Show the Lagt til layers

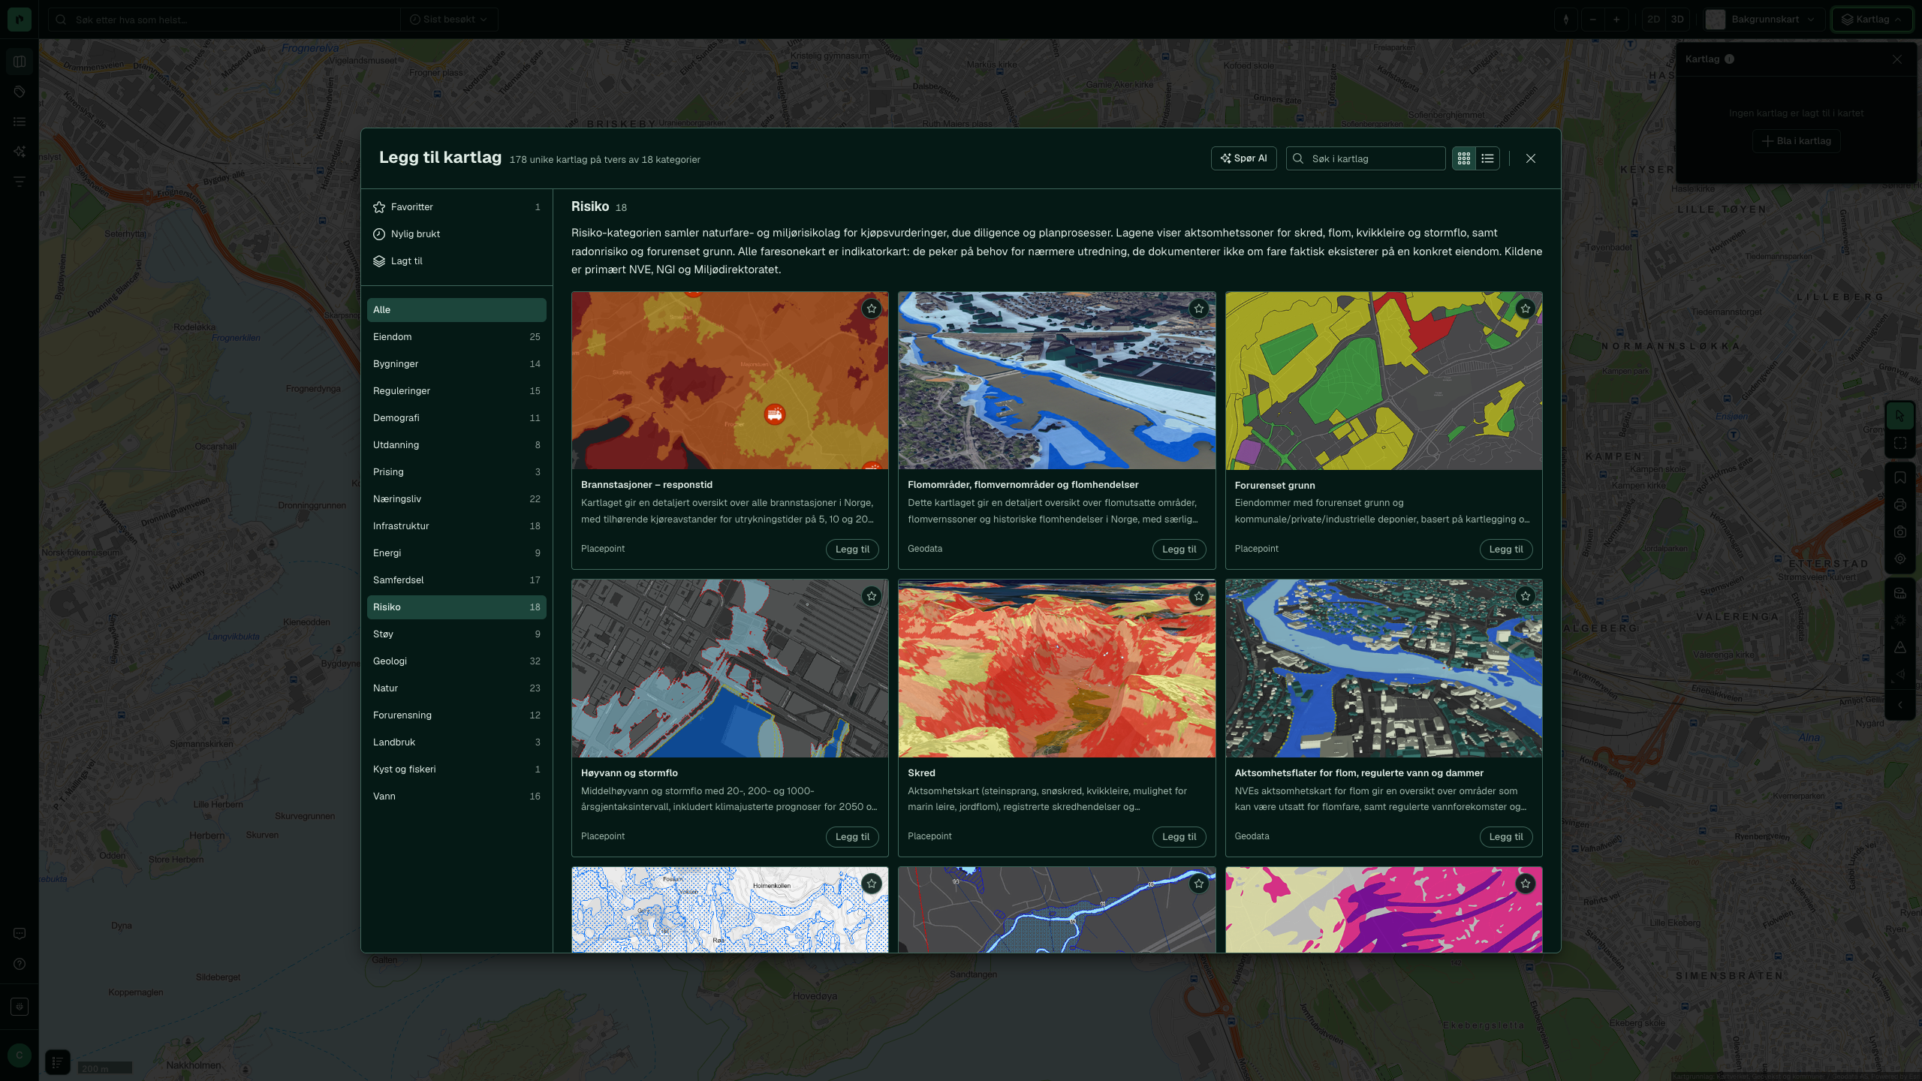coord(456,261)
